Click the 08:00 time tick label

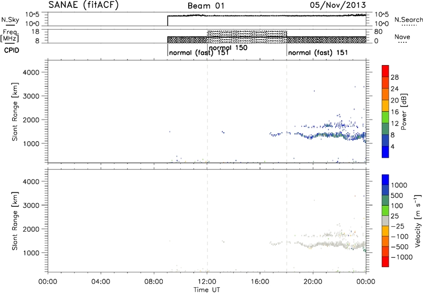coord(154,282)
